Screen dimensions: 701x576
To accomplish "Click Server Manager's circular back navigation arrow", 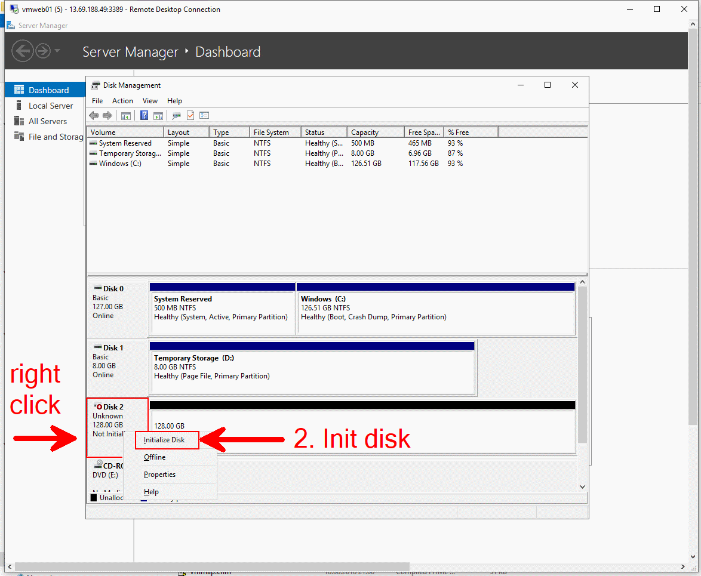I will [x=23, y=50].
